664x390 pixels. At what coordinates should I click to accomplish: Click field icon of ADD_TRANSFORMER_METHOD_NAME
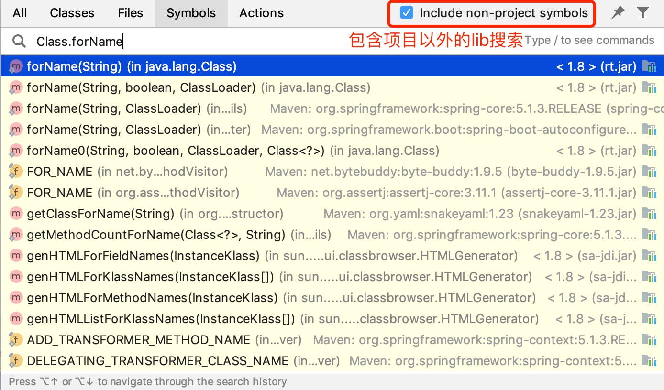point(16,340)
